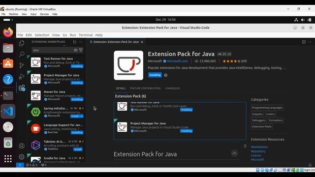Open the Search view in activity bar
The width and height of the screenshot is (315, 177).
(22, 54)
